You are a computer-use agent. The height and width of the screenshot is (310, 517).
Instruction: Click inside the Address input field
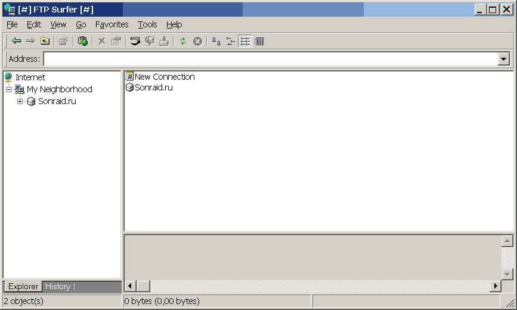tap(271, 60)
